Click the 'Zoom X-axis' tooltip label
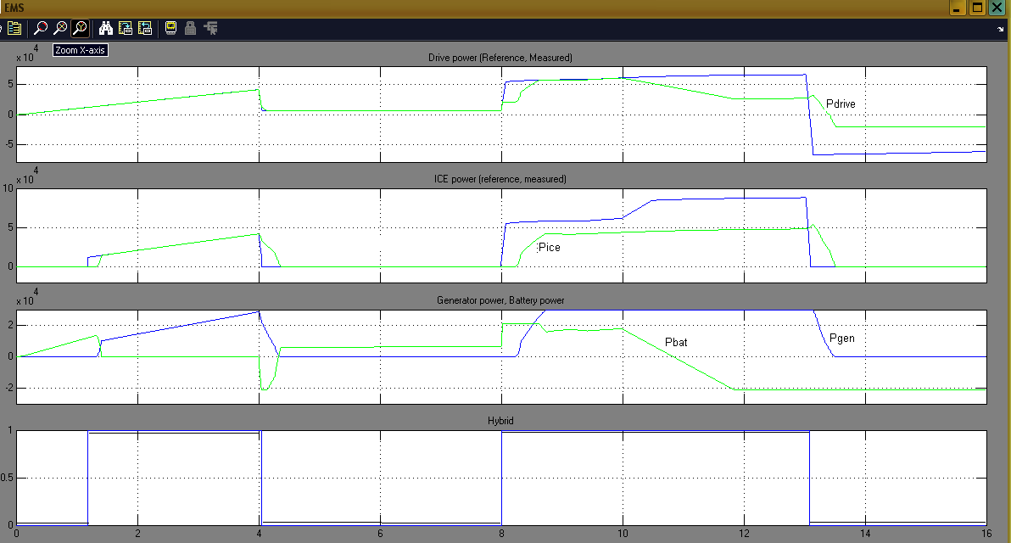The height and width of the screenshot is (543, 1011). (x=80, y=50)
